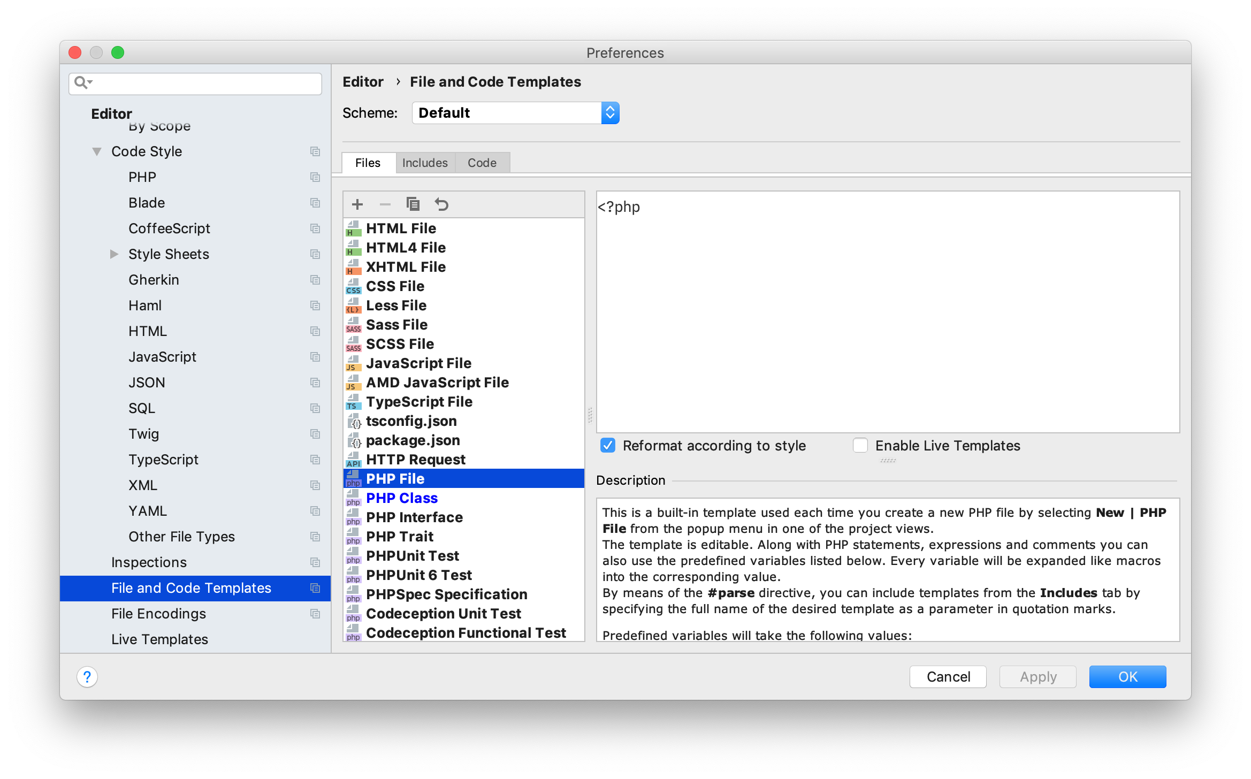This screenshot has width=1251, height=779.
Task: Click the PHP Class file icon
Action: pos(353,498)
